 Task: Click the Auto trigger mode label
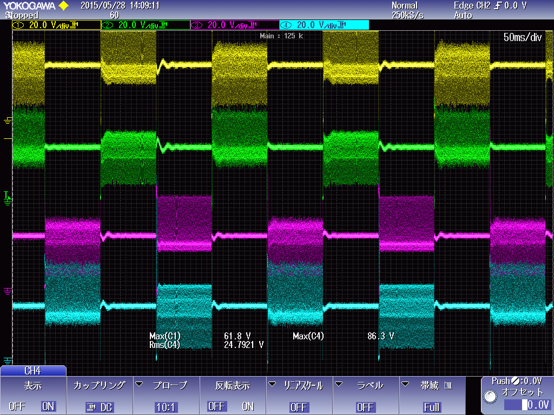(x=463, y=15)
